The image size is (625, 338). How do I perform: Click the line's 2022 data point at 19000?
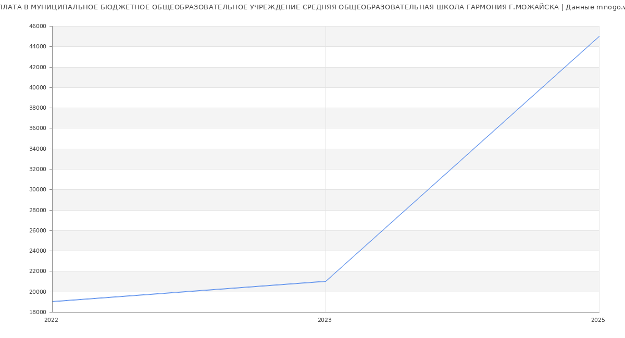coord(53,302)
